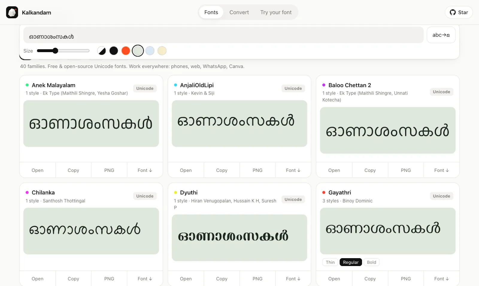The height and width of the screenshot is (286, 479).
Task: Select the pale green color swatch
Action: [x=138, y=51]
